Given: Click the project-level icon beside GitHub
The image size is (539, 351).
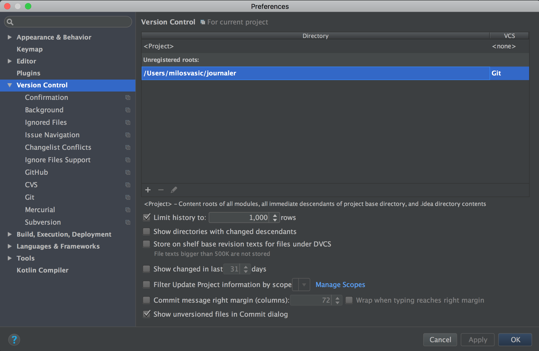Looking at the screenshot, I should click(x=128, y=172).
